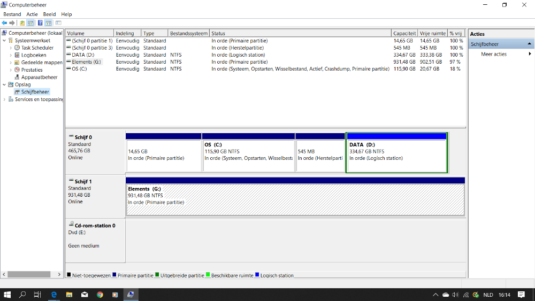Click the blue Logisch station legend swatch
Image resolution: width=535 pixels, height=301 pixels.
257,275
